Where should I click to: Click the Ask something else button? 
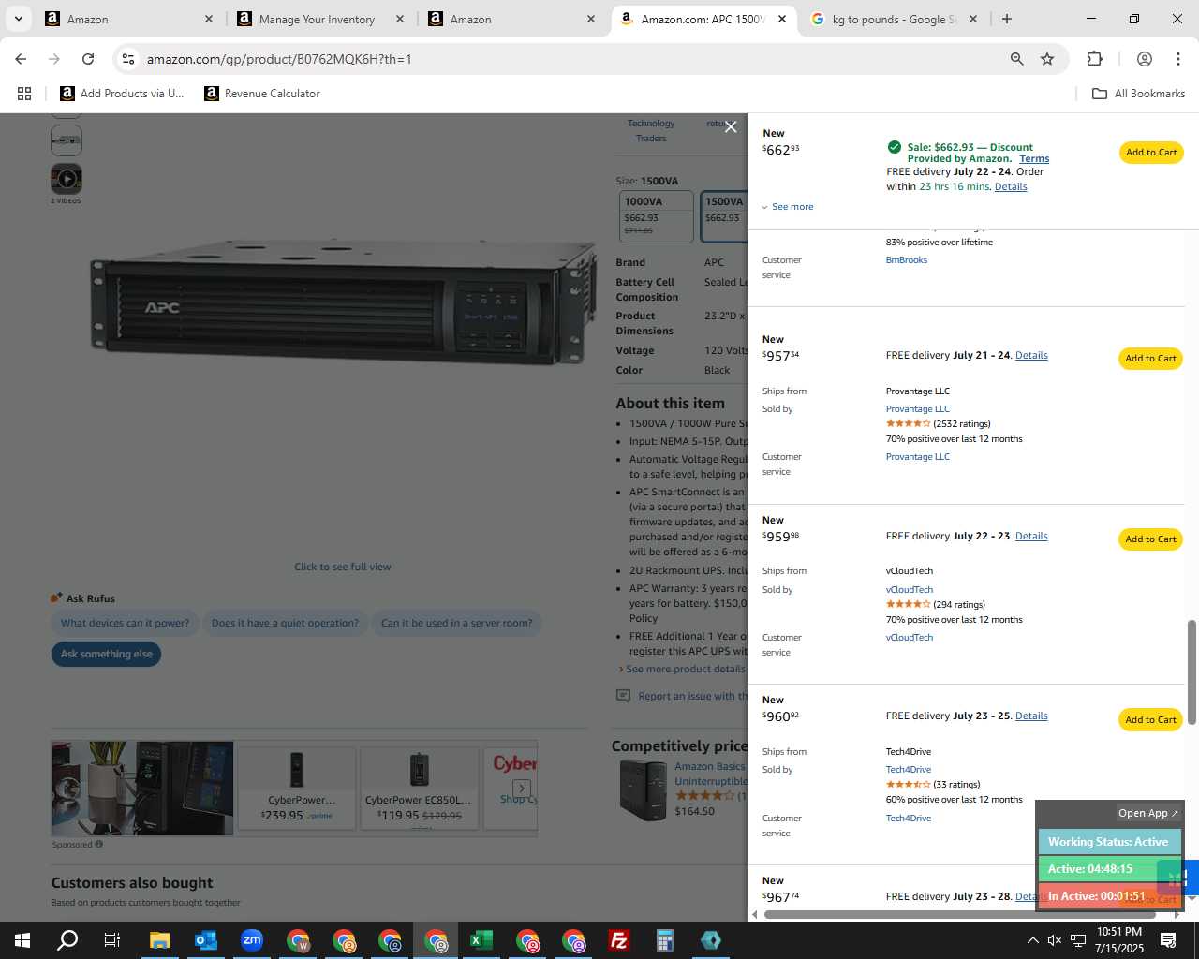[106, 654]
